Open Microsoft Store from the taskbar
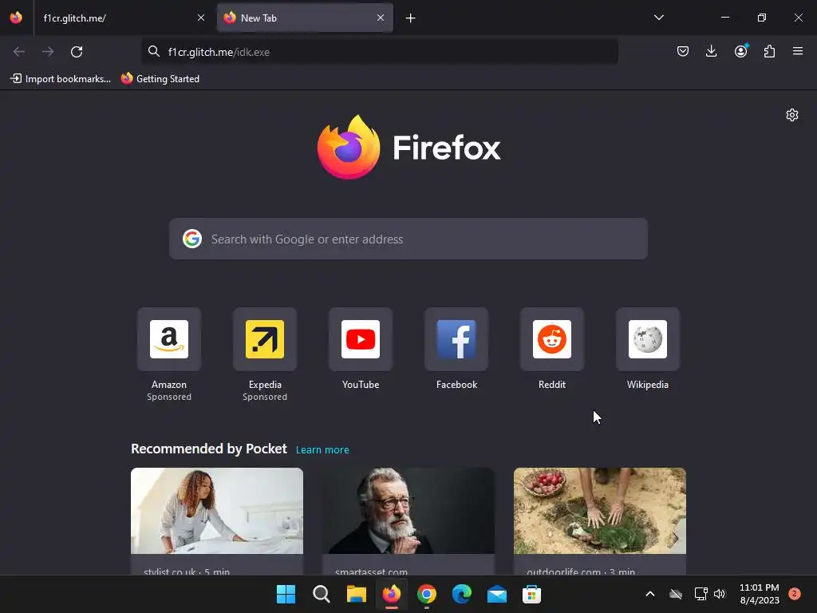Viewport: 817px width, 613px height. pos(532,594)
